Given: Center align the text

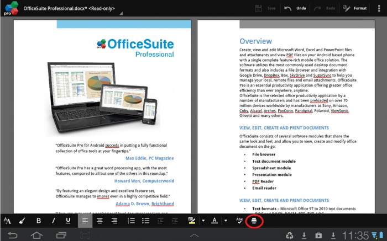Looking at the screenshot, I should tap(100, 221).
